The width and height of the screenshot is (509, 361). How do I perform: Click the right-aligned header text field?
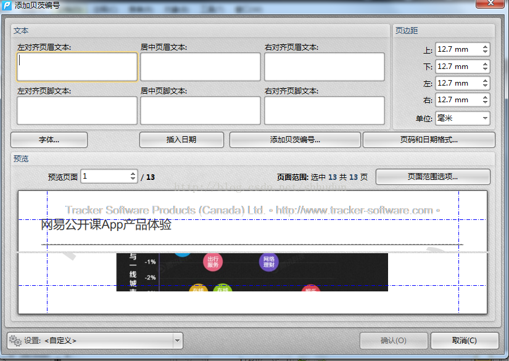pos(325,67)
